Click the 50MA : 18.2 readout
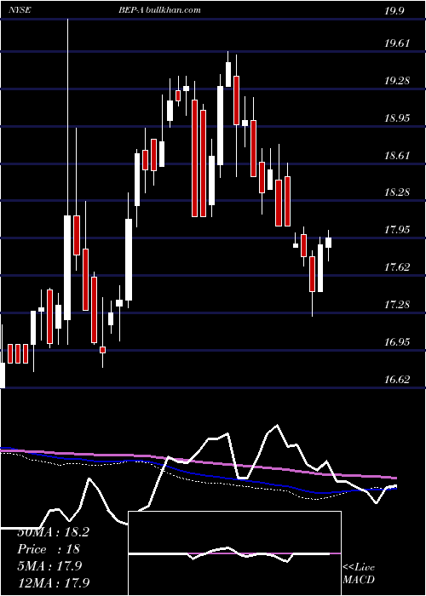426x596 pixels. coord(53,532)
